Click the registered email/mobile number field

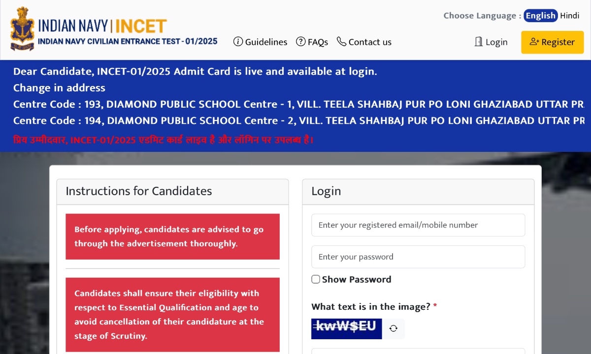pyautogui.click(x=418, y=225)
